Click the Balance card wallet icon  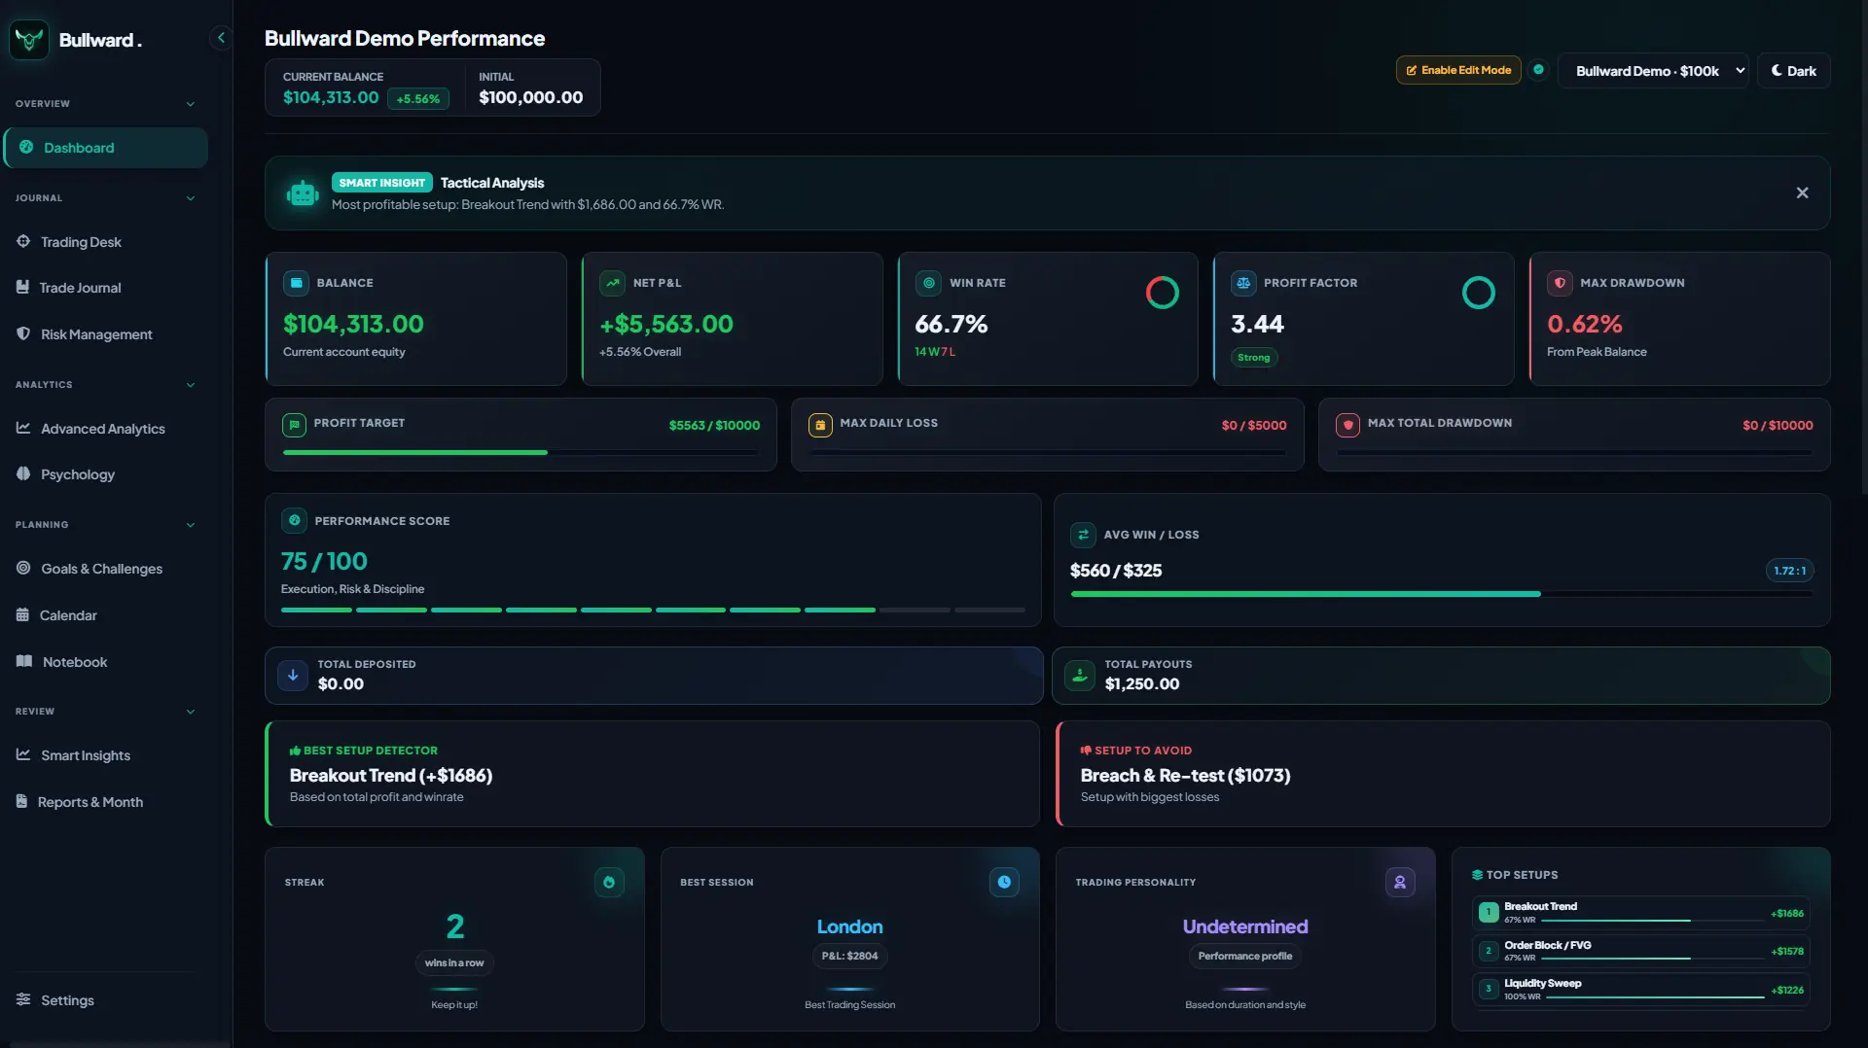tap(296, 283)
